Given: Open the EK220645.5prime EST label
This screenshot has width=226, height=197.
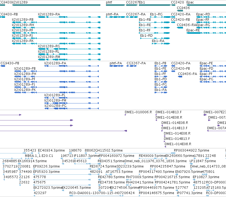Looking at the screenshot, I should [x=76, y=188].
